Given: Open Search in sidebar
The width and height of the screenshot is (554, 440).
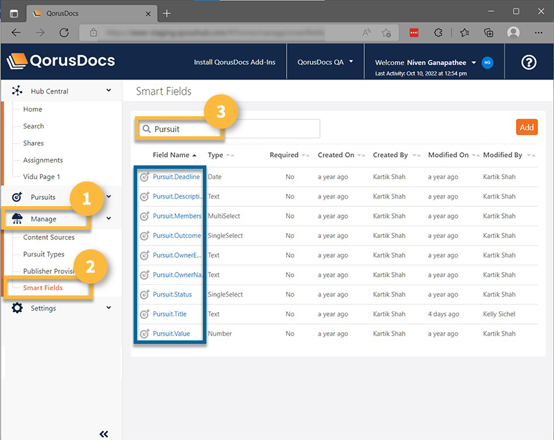Looking at the screenshot, I should (x=33, y=127).
